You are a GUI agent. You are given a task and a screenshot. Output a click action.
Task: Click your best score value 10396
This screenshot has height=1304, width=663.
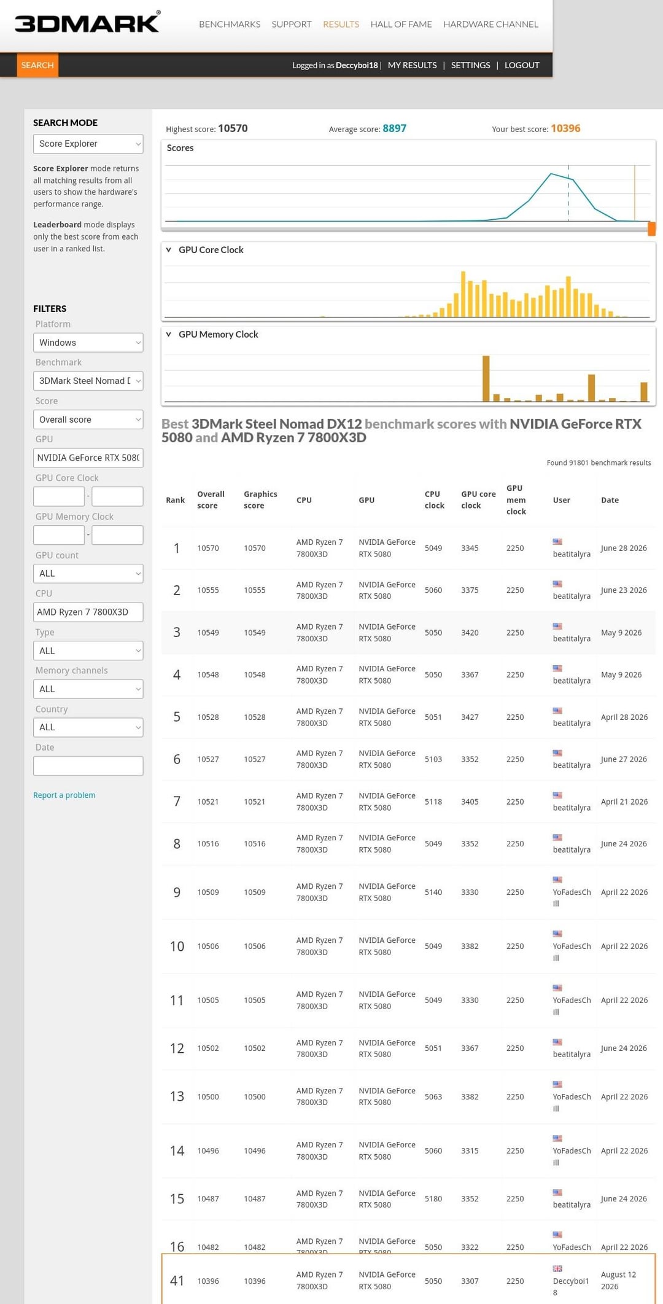click(x=565, y=128)
